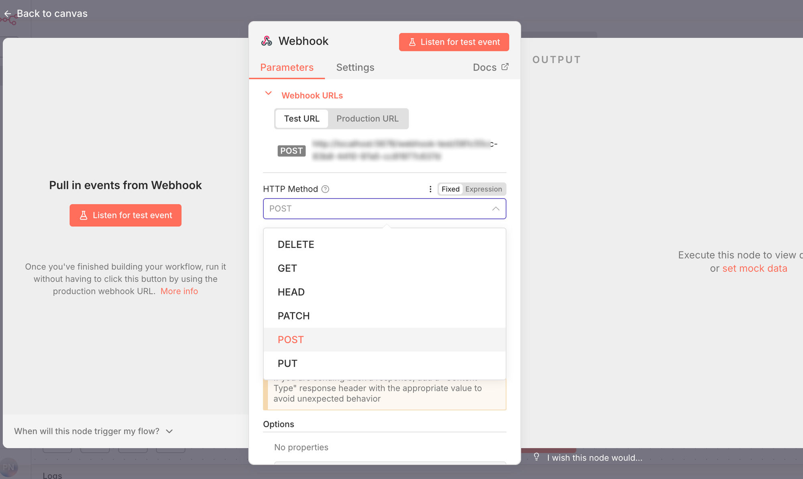Collapse the Webhook URLs section chevron
Viewport: 803px width, 479px height.
(269, 94)
